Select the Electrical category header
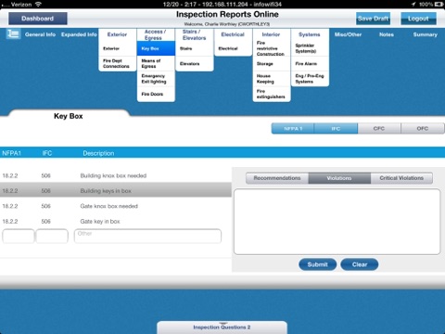Viewport: 445px width, 334px height. tap(233, 34)
